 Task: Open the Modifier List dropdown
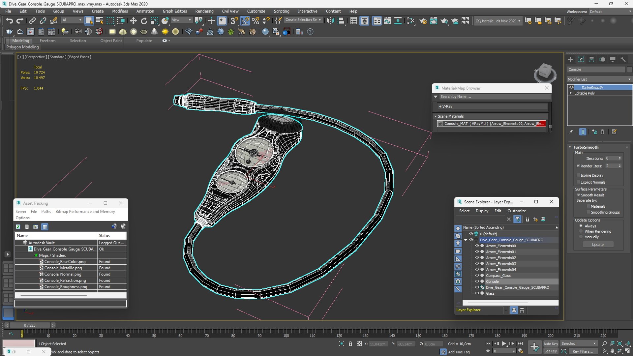click(599, 79)
